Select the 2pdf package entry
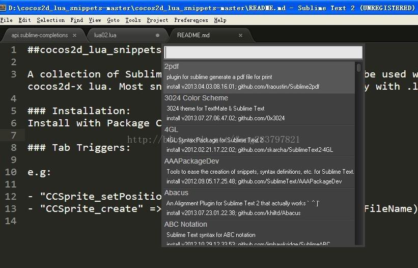 [259, 77]
